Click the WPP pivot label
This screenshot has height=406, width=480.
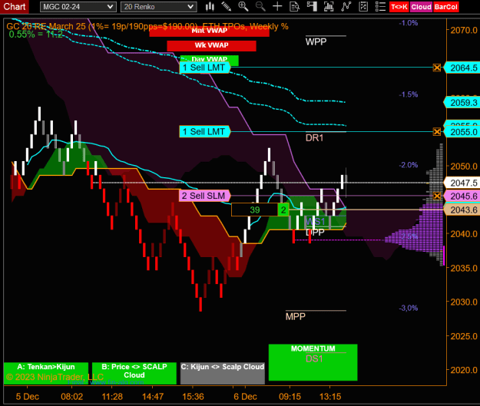point(316,42)
